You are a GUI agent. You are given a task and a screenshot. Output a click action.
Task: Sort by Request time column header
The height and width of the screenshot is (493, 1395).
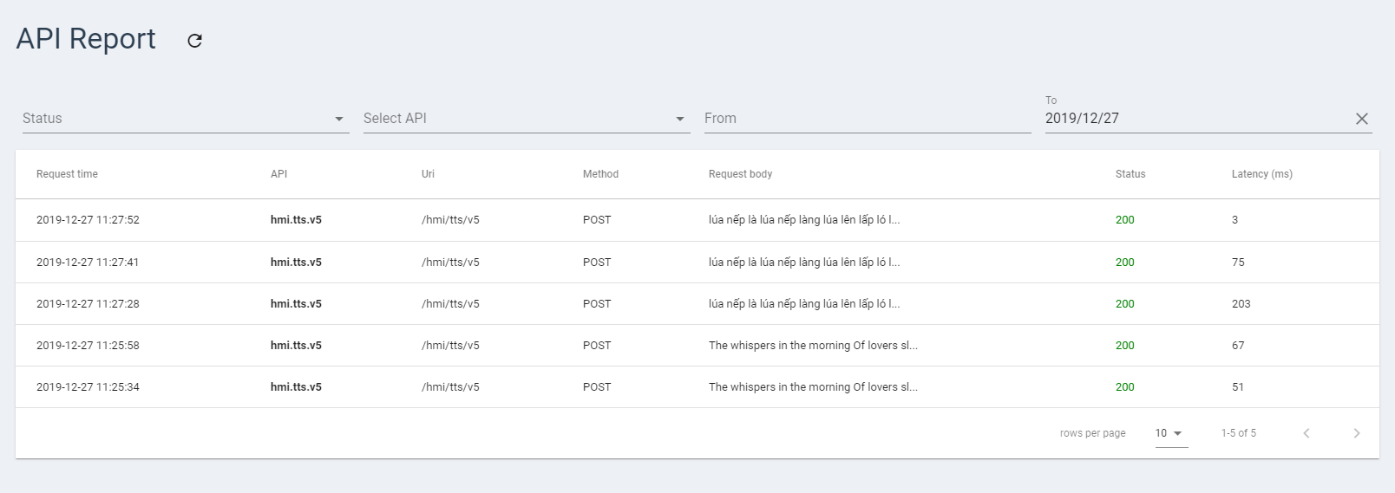[x=67, y=174]
